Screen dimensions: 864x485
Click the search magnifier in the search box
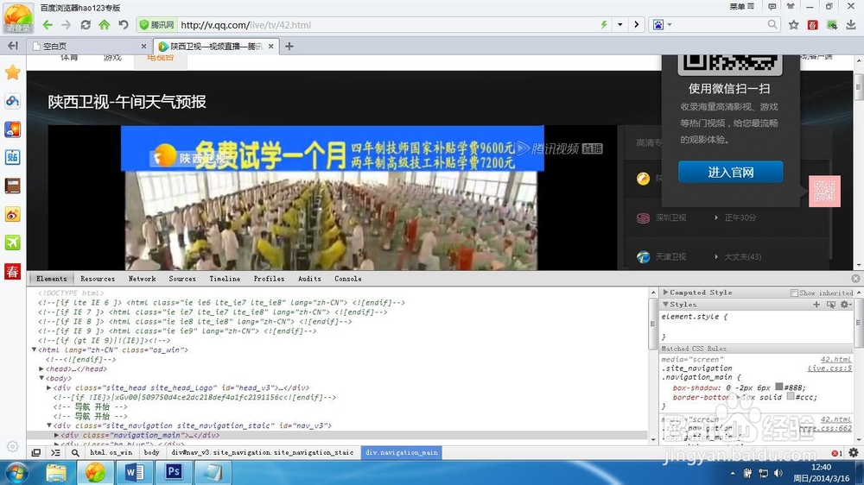coord(772,24)
